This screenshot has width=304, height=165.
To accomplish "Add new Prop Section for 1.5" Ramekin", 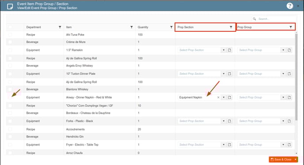I will pyautogui.click(x=230, y=50).
